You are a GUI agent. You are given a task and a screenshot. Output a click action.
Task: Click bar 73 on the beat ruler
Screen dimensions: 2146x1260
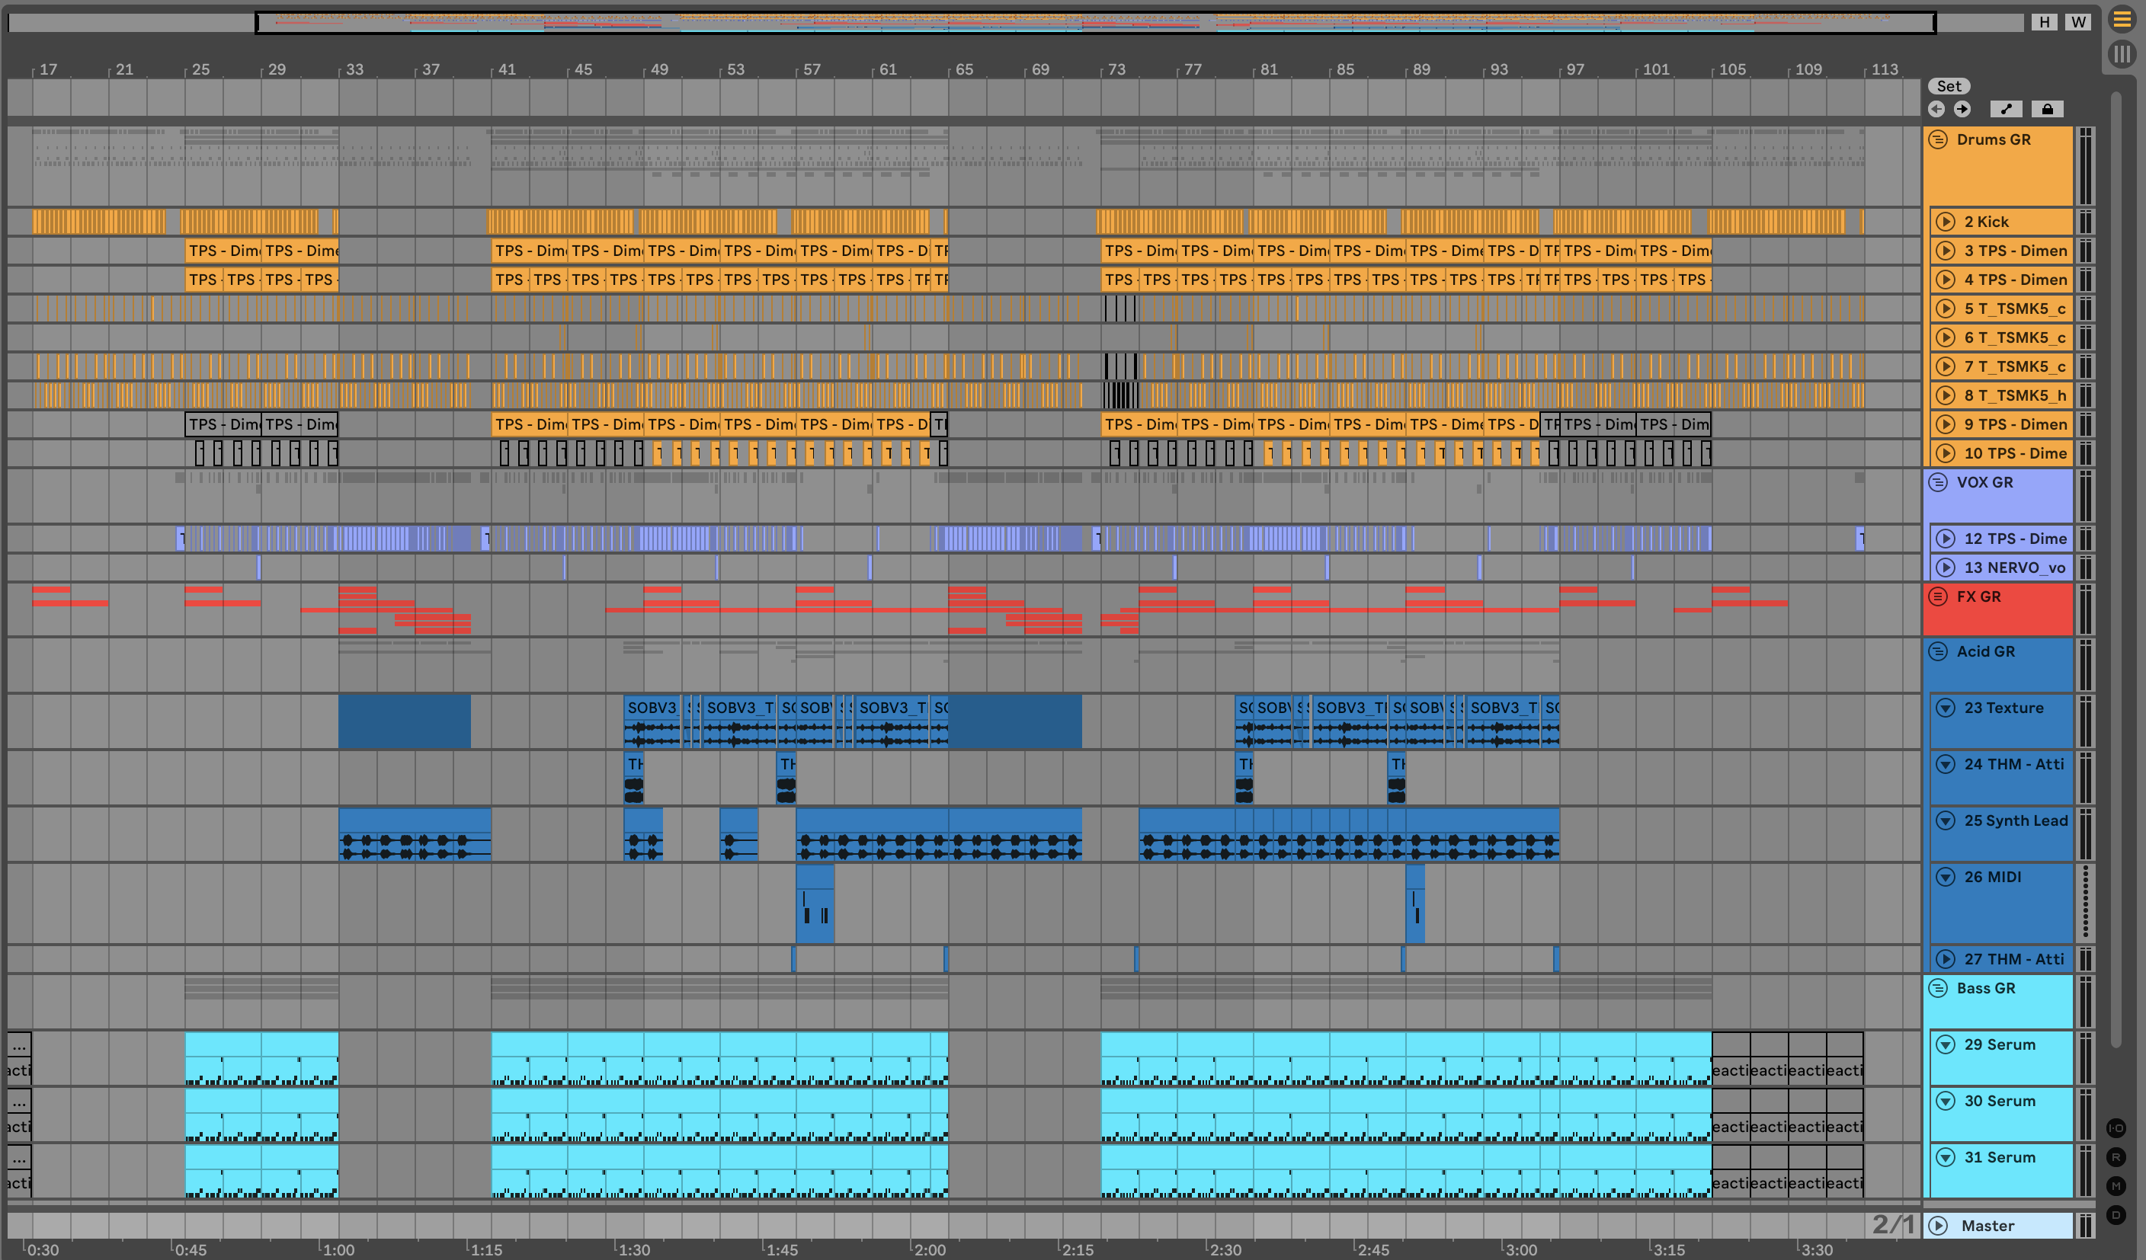(x=1116, y=70)
